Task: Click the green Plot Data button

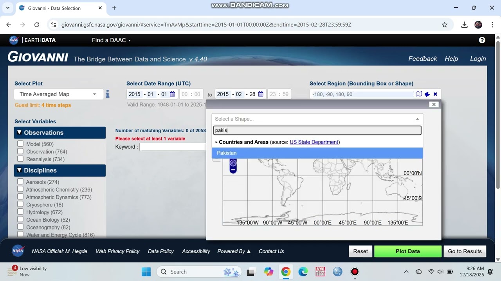Action: coord(408,251)
